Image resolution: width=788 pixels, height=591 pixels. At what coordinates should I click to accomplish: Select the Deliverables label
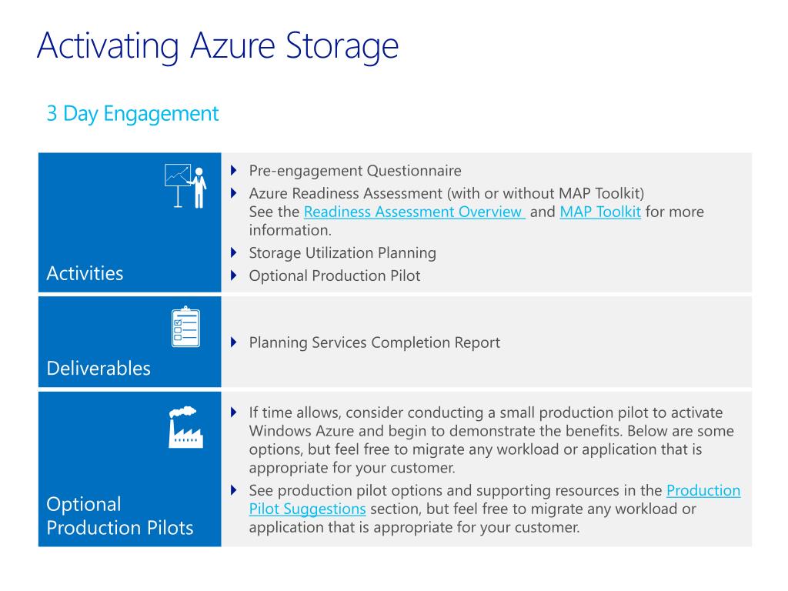98,369
